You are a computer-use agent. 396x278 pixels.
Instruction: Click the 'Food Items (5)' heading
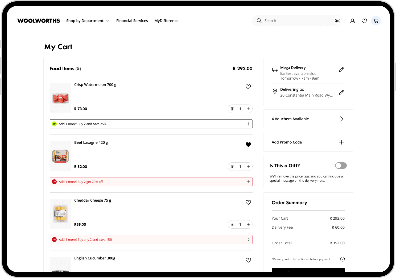point(65,68)
